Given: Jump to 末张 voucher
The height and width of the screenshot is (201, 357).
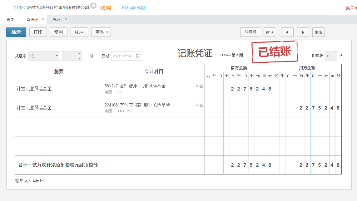Looking at the screenshot, I should tap(318, 32).
